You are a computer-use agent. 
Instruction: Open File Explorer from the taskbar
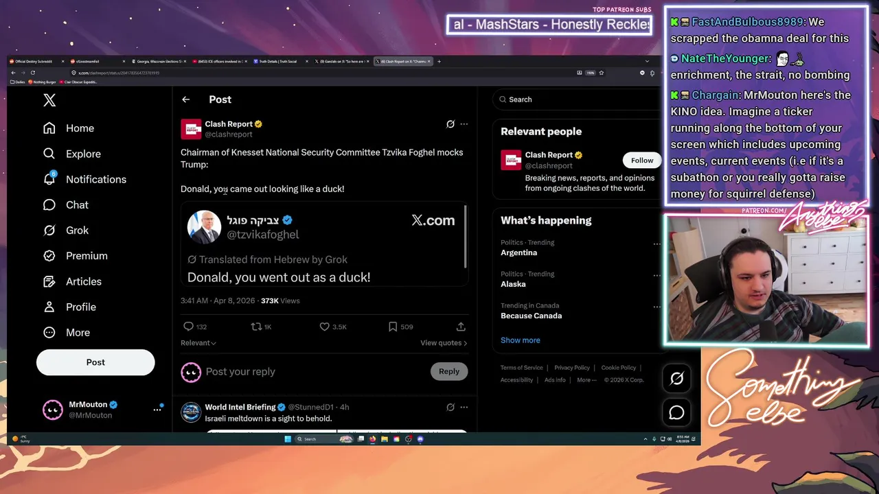click(x=385, y=439)
